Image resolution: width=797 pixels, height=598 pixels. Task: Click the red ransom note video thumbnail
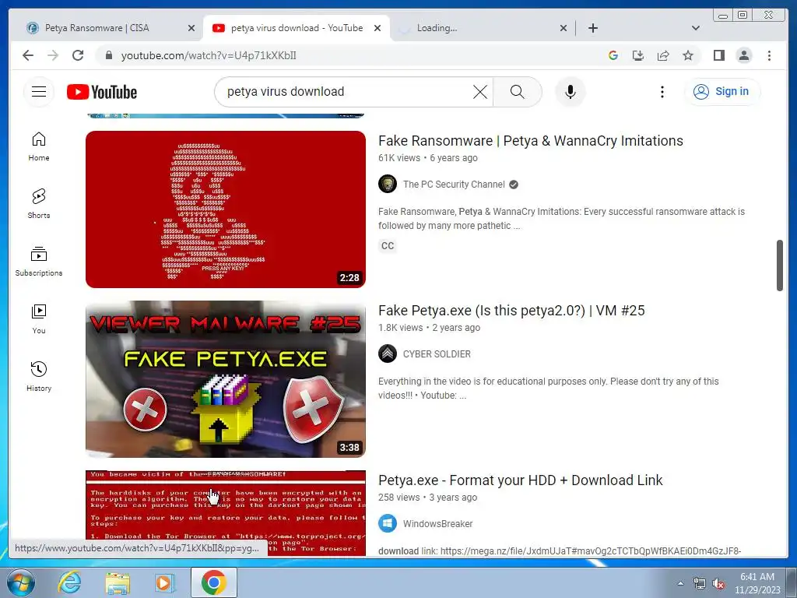click(x=225, y=512)
